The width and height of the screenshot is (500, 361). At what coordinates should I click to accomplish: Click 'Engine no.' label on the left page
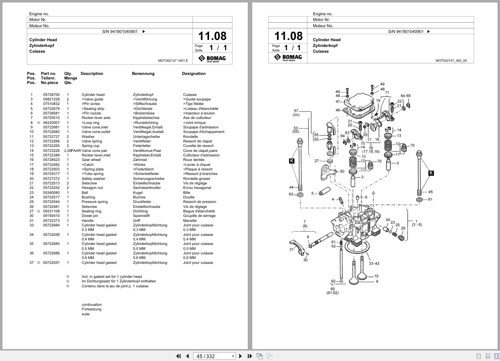[39, 14]
